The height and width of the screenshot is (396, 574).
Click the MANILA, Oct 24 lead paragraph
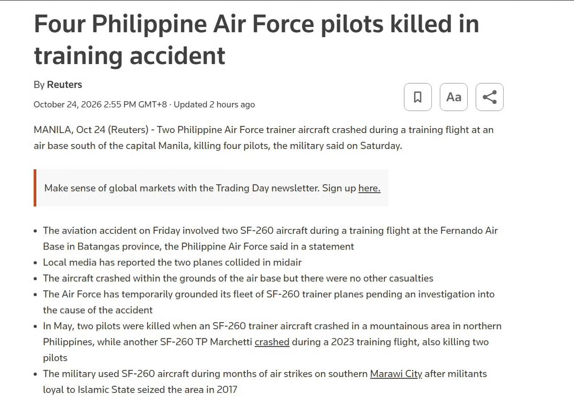click(264, 138)
